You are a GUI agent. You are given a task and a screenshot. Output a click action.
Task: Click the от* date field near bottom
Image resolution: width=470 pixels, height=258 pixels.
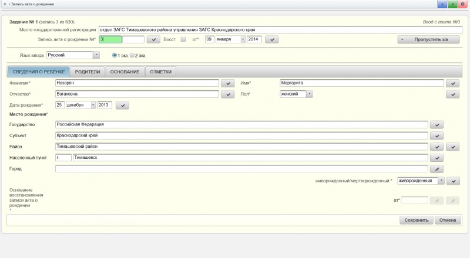click(415, 200)
